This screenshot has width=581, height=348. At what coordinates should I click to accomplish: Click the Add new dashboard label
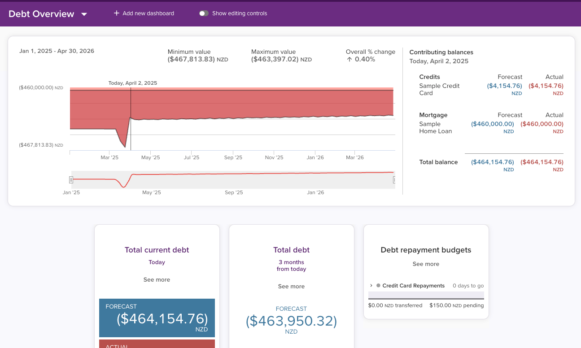148,13
